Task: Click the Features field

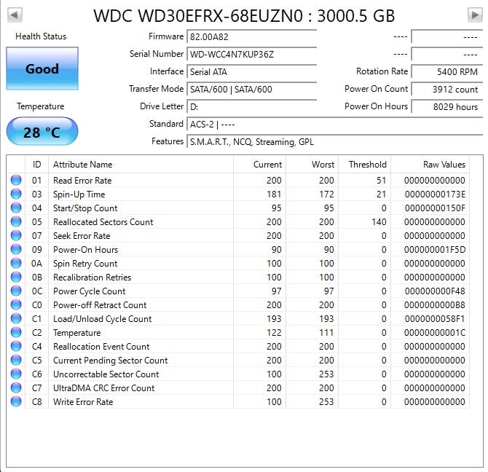Action: 334,142
